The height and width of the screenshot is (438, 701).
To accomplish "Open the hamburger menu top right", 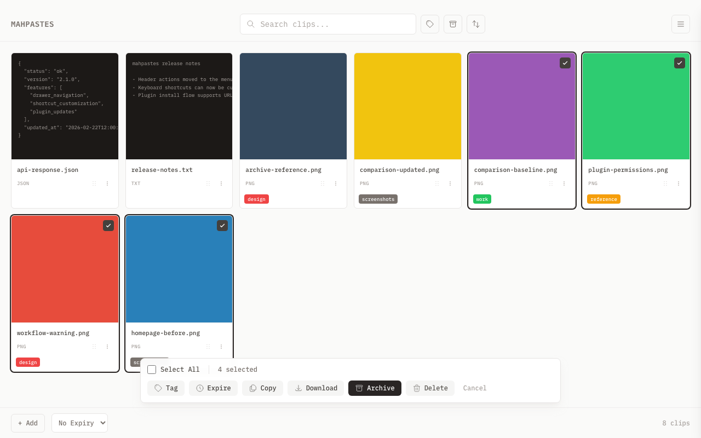I will click(680, 24).
